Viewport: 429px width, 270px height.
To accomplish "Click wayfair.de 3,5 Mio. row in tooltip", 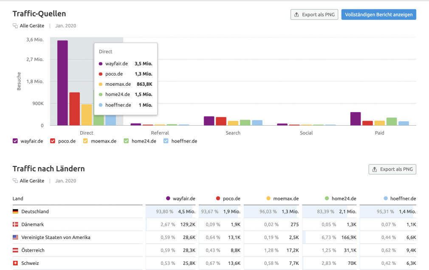I will [126, 63].
